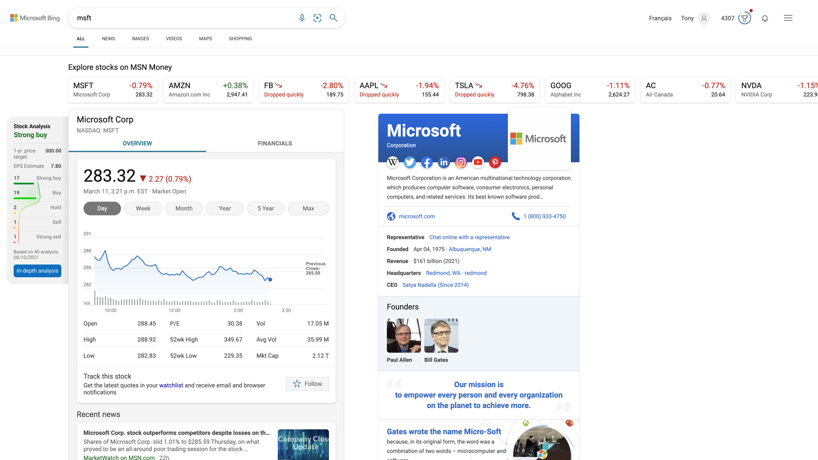Switch chart range to Max
The image size is (818, 460).
pos(308,208)
